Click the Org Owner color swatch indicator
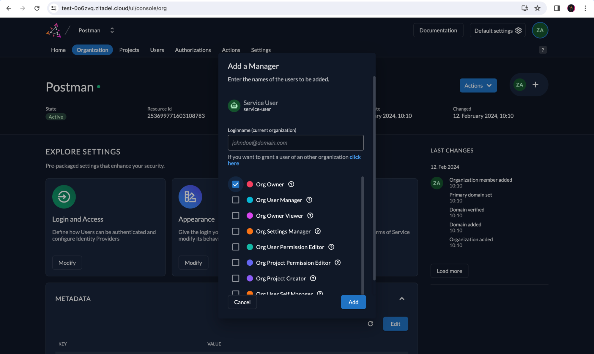 click(x=250, y=185)
